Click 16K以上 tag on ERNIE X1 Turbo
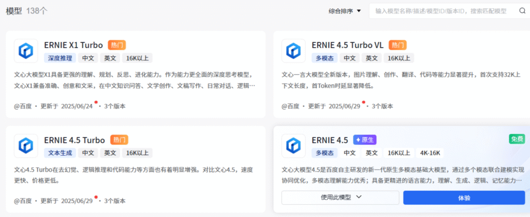530x217 pixels. pos(137,58)
